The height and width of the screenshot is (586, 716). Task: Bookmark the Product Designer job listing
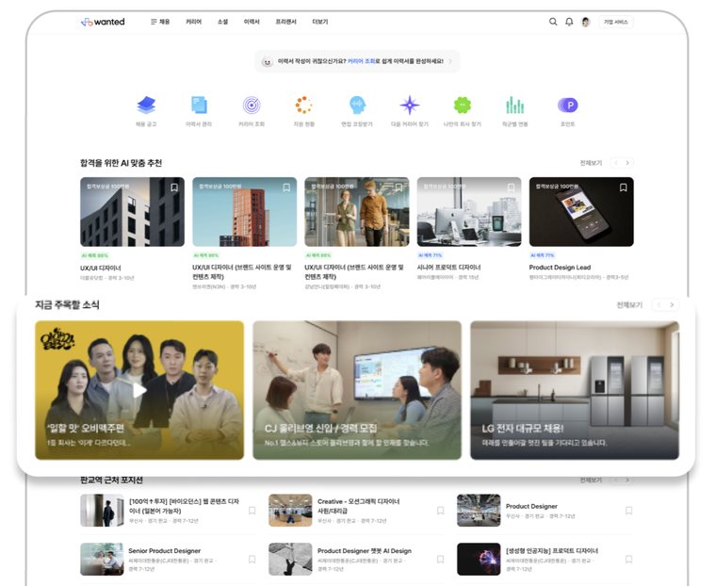click(628, 511)
